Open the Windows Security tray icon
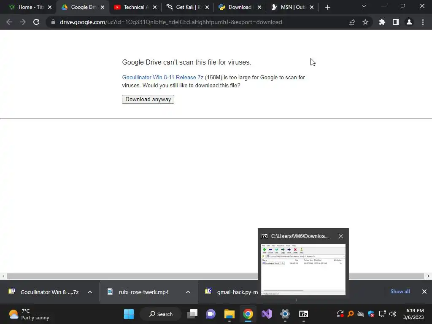Viewport: 432px width, 324px height. coord(371,314)
